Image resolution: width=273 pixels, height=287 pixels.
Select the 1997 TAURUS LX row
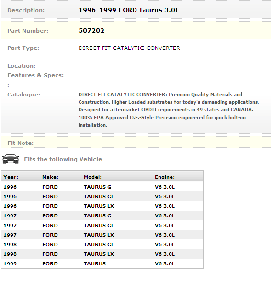pos(102,235)
